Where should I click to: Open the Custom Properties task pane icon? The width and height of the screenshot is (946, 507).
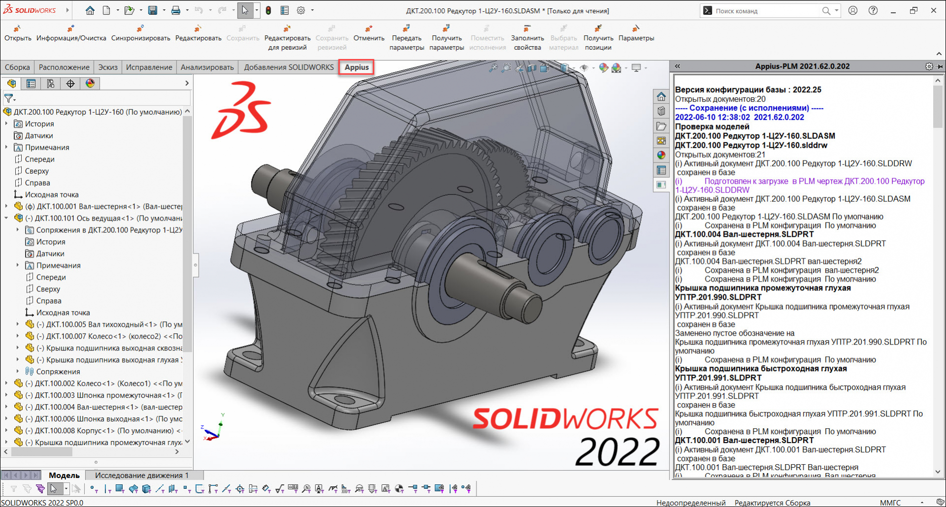pyautogui.click(x=661, y=170)
